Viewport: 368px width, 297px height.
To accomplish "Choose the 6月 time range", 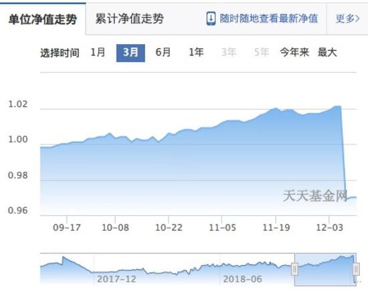I will click(163, 52).
